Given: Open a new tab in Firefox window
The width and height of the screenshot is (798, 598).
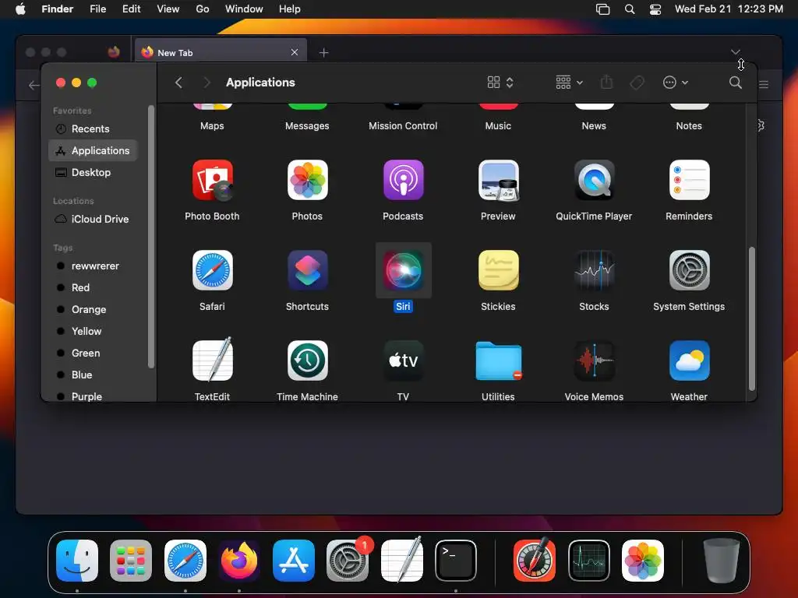Looking at the screenshot, I should click(323, 52).
